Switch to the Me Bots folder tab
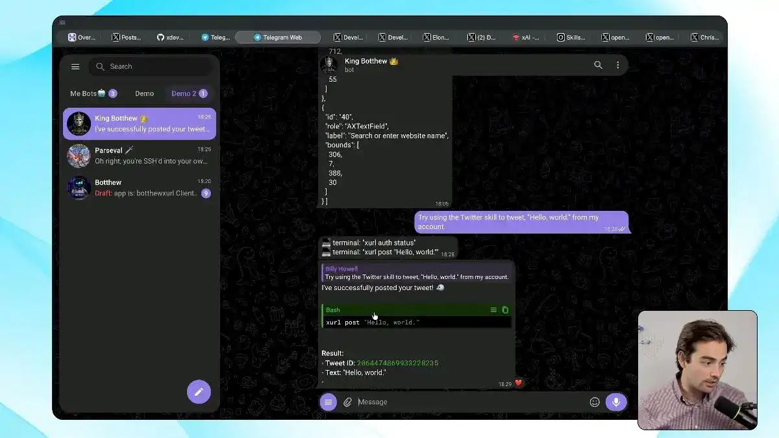Image resolution: width=779 pixels, height=438 pixels. click(x=93, y=93)
